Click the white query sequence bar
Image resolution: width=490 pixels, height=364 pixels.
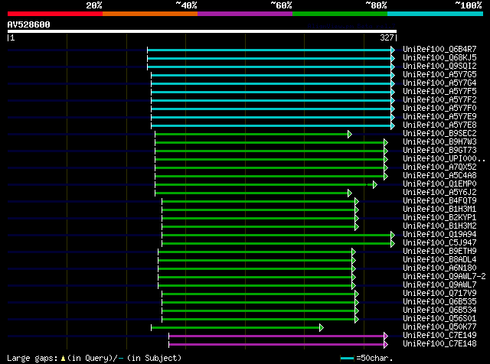[202, 31]
